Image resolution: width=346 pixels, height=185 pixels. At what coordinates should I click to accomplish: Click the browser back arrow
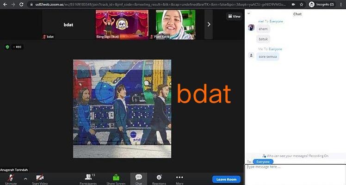coord(5,5)
